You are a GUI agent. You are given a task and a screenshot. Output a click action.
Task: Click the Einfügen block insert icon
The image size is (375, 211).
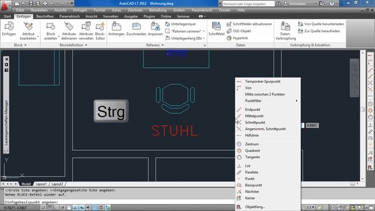click(x=9, y=26)
